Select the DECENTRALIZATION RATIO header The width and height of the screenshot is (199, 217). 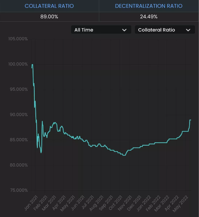pyautogui.click(x=149, y=6)
